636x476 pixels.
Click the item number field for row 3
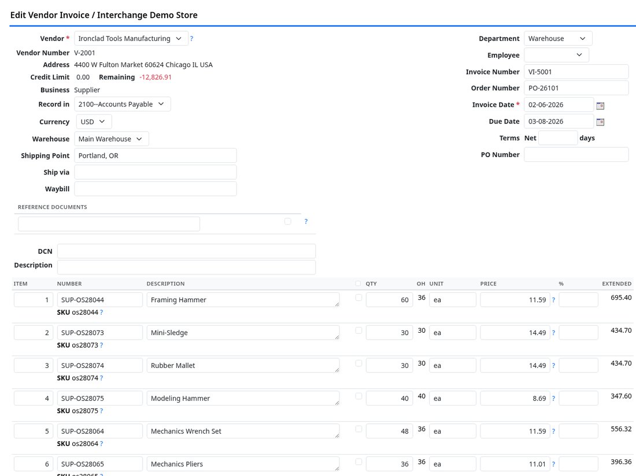coord(34,366)
